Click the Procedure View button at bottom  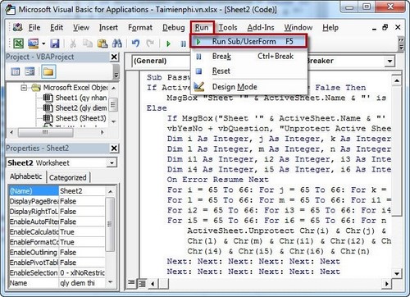pos(131,283)
